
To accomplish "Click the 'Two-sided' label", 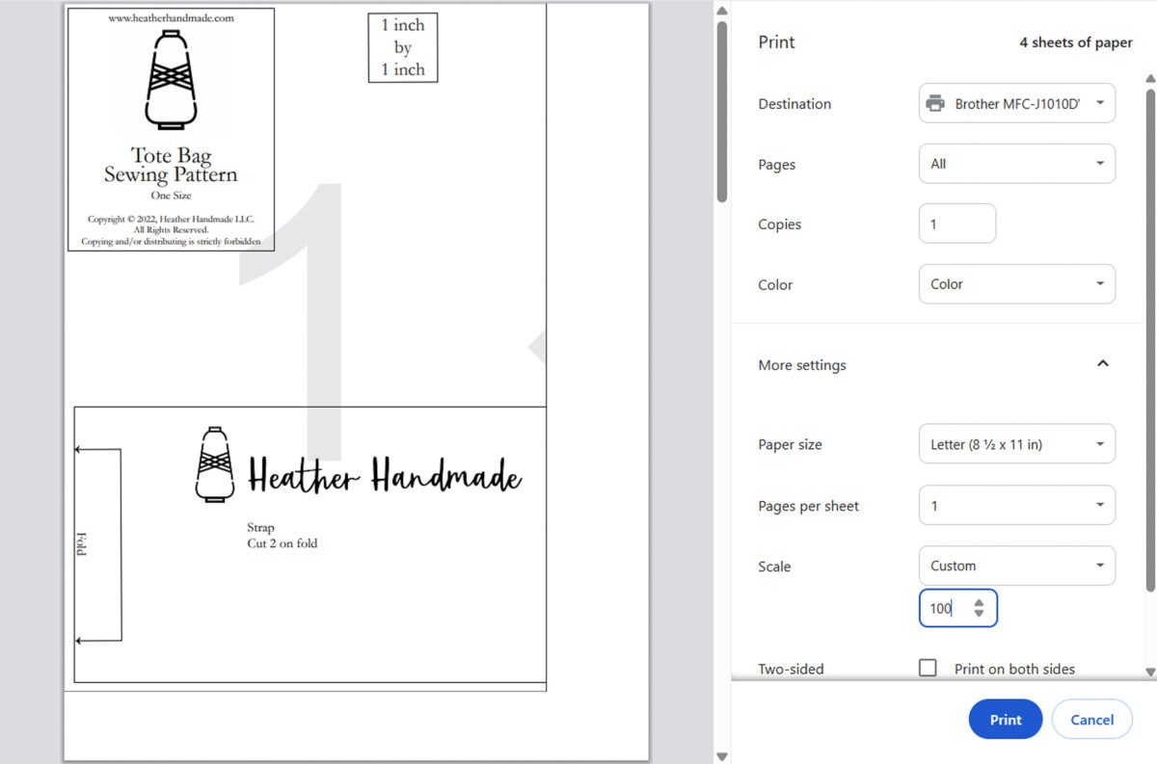I will 792,669.
